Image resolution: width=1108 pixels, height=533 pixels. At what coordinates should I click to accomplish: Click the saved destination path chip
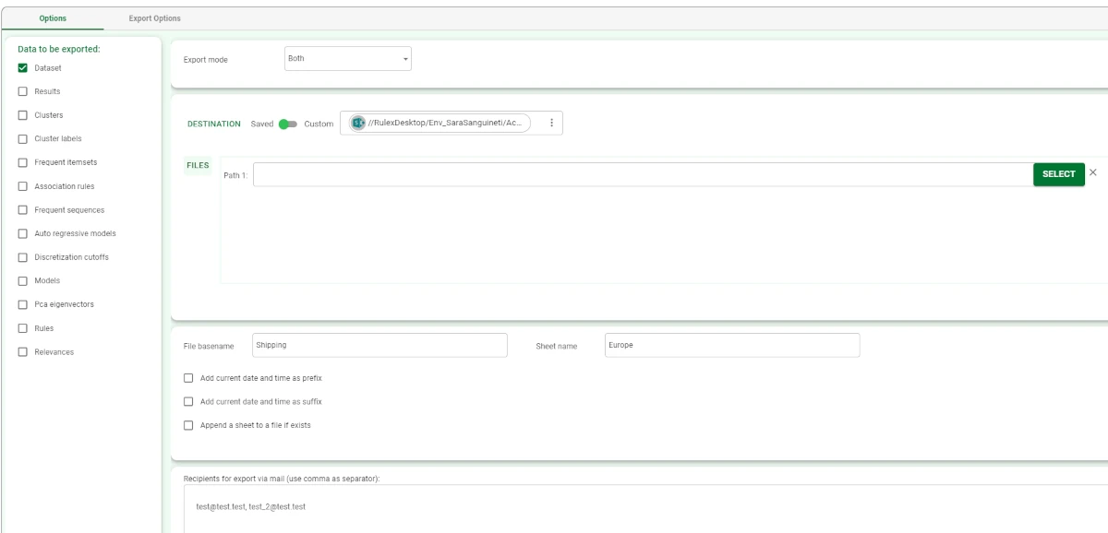[440, 124]
